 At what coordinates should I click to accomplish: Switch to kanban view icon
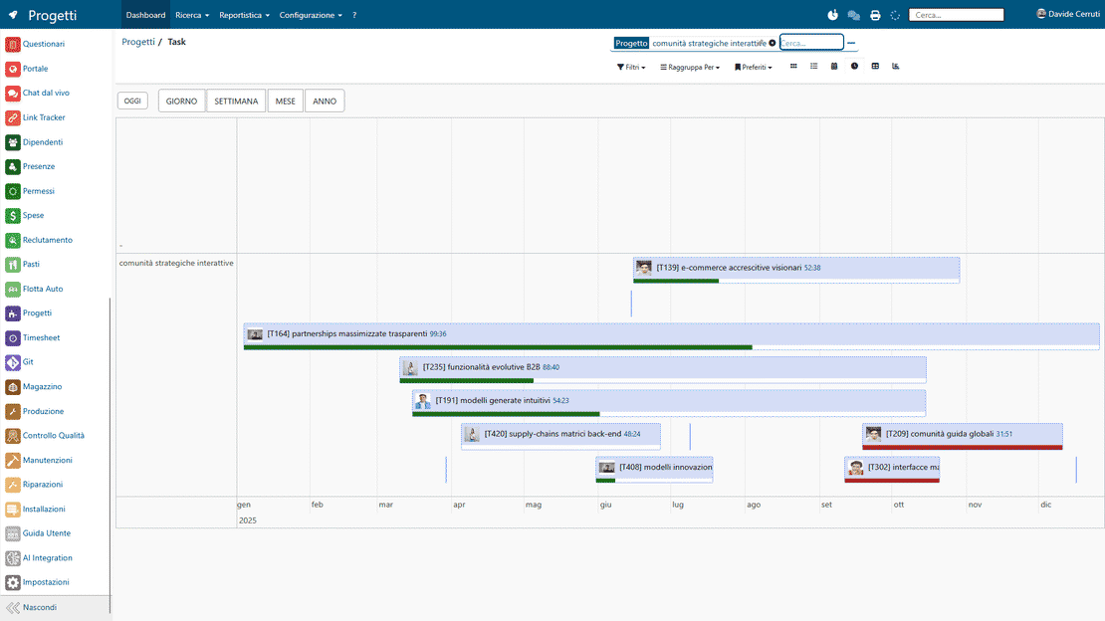pos(793,67)
